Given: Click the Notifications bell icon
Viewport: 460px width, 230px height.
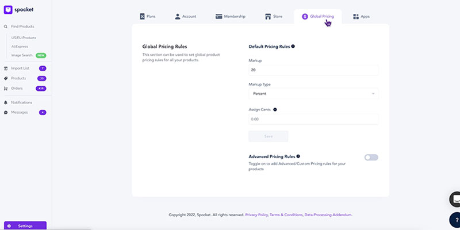Looking at the screenshot, I should pos(6,102).
